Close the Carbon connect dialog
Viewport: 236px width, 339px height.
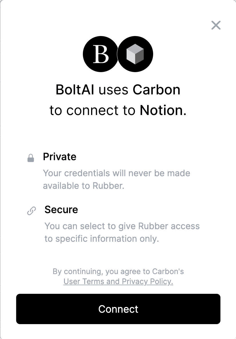[x=216, y=25]
